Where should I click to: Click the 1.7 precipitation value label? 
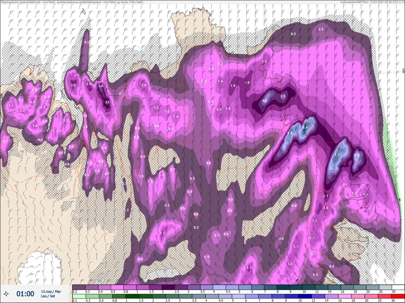coord(162,233)
